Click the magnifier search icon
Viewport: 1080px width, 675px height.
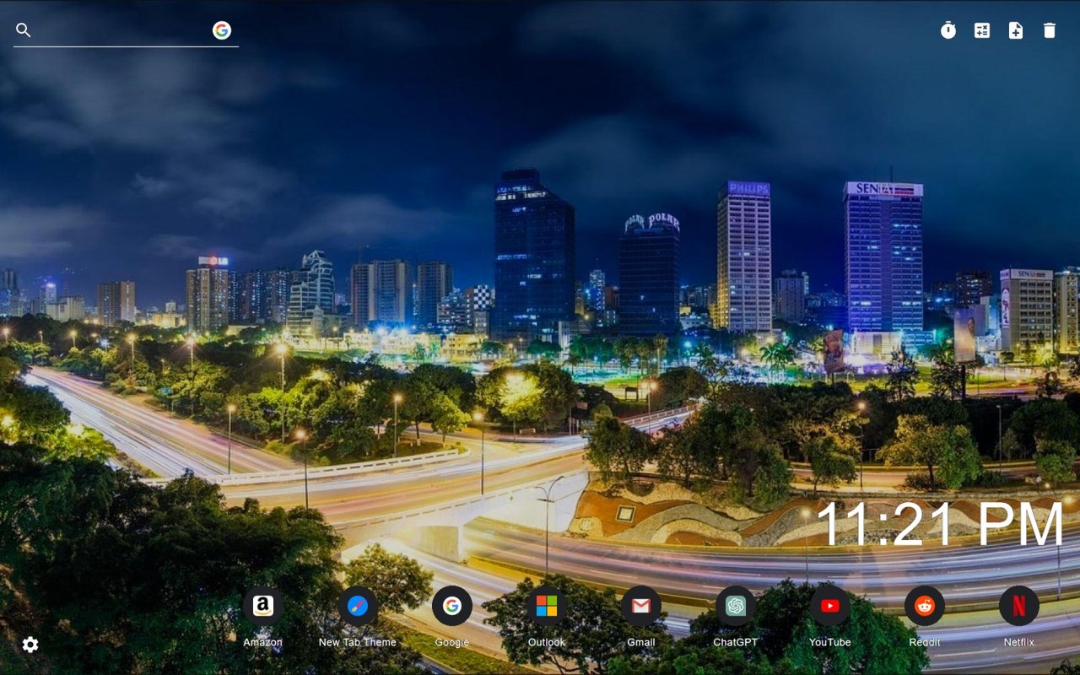coord(24,30)
